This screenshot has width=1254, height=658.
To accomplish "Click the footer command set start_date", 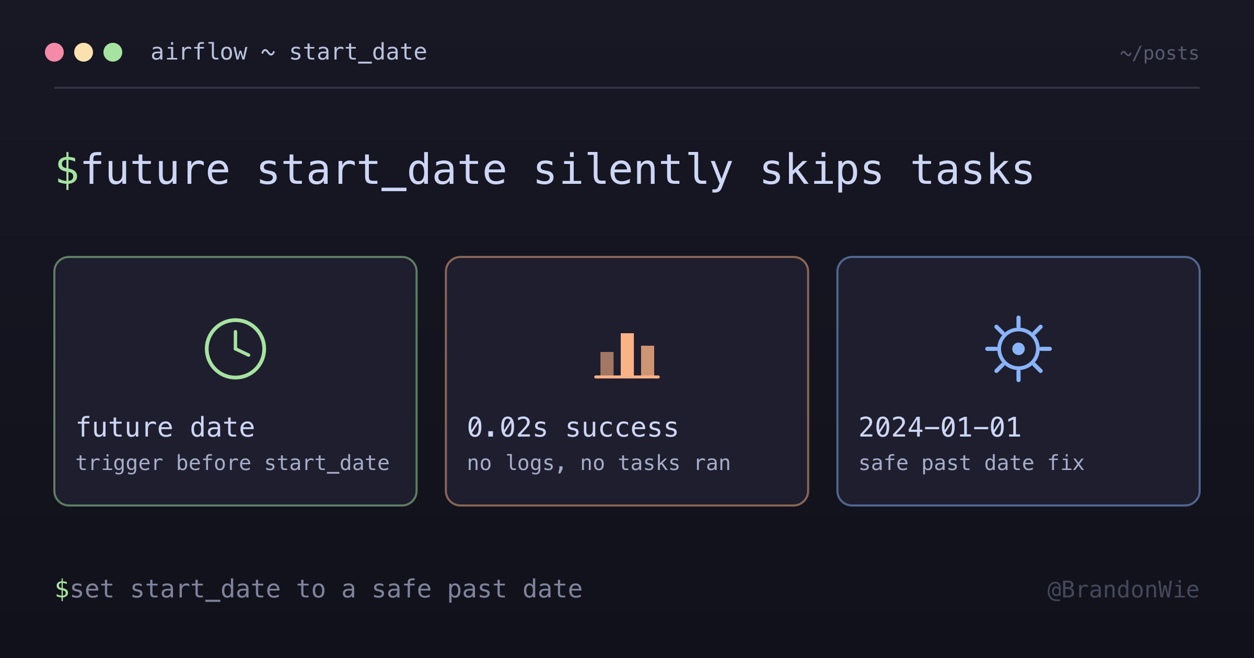I will pyautogui.click(x=327, y=589).
